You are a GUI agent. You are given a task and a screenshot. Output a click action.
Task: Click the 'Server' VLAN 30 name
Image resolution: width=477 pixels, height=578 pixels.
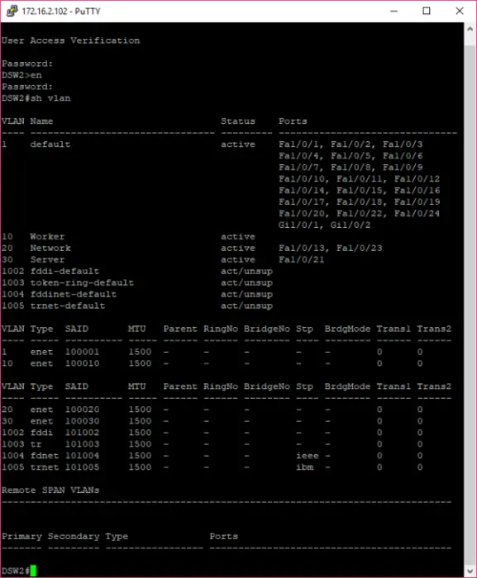[47, 259]
